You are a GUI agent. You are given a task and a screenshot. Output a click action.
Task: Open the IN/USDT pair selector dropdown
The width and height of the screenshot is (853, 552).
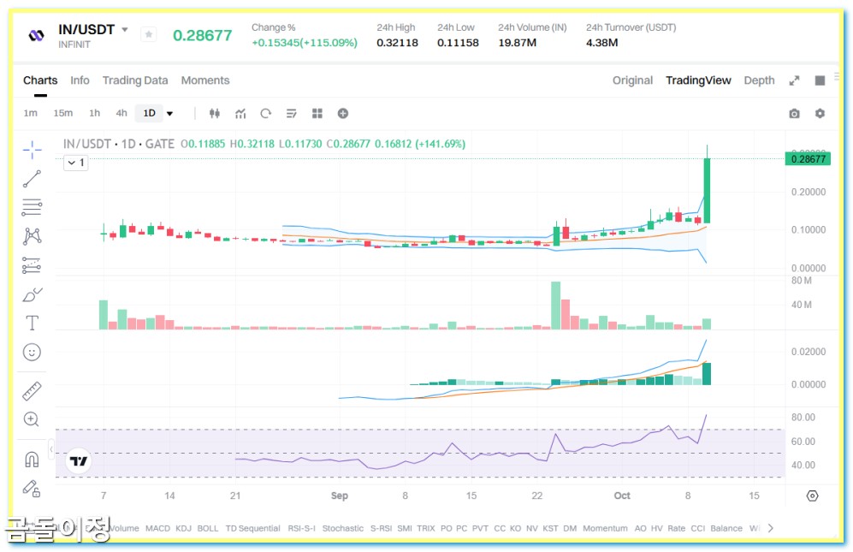(125, 29)
